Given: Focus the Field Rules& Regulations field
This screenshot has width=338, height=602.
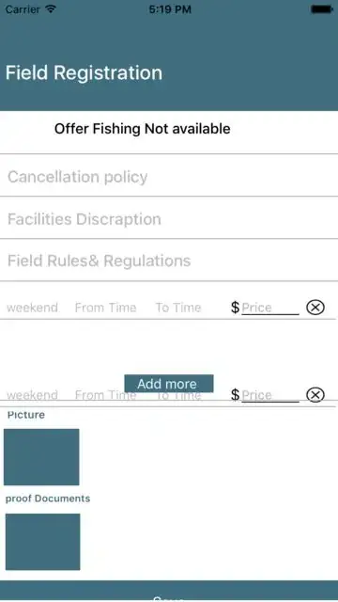Looking at the screenshot, I should [x=169, y=261].
